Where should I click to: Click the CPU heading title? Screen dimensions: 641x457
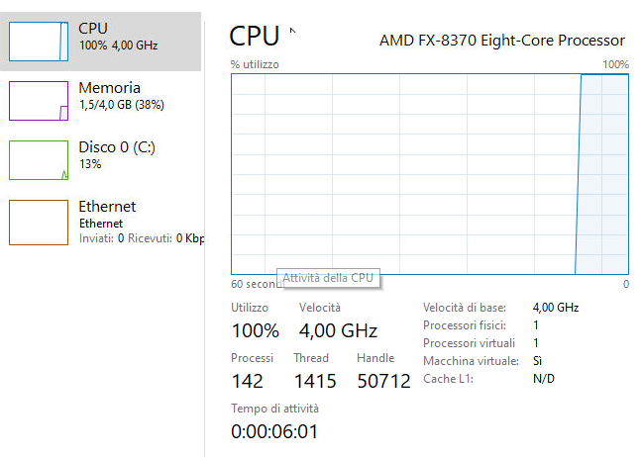click(254, 37)
